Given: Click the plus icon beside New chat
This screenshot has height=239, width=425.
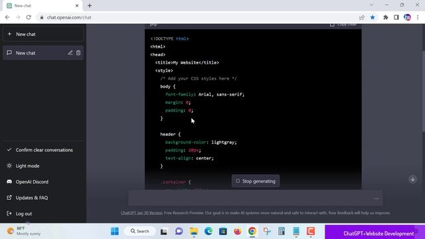Looking at the screenshot, I should [x=9, y=34].
